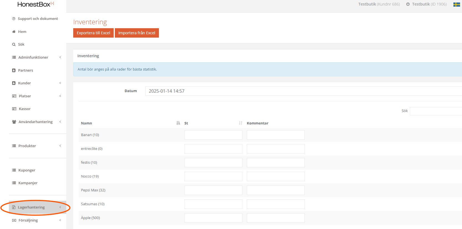The image size is (462, 229).
Task: Expand the Adminfunktioner submenu chevron
Action: point(60,57)
